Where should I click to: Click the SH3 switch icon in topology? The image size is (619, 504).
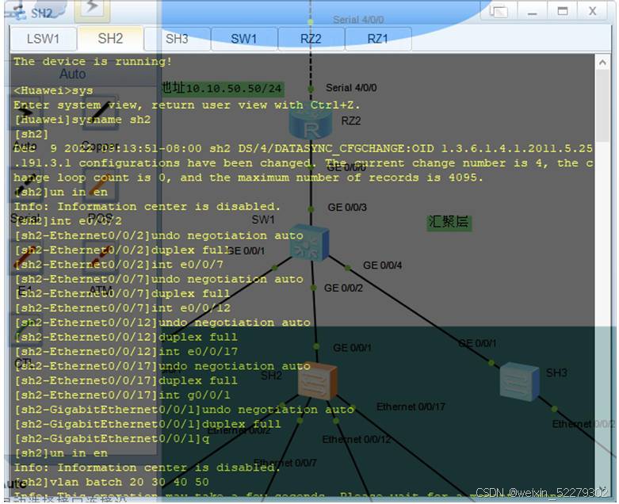(x=519, y=381)
